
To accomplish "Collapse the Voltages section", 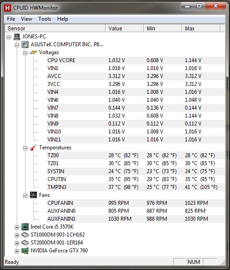I will 25,53.
